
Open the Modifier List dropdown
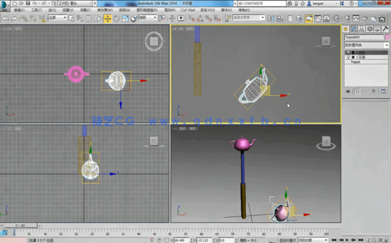tap(366, 45)
